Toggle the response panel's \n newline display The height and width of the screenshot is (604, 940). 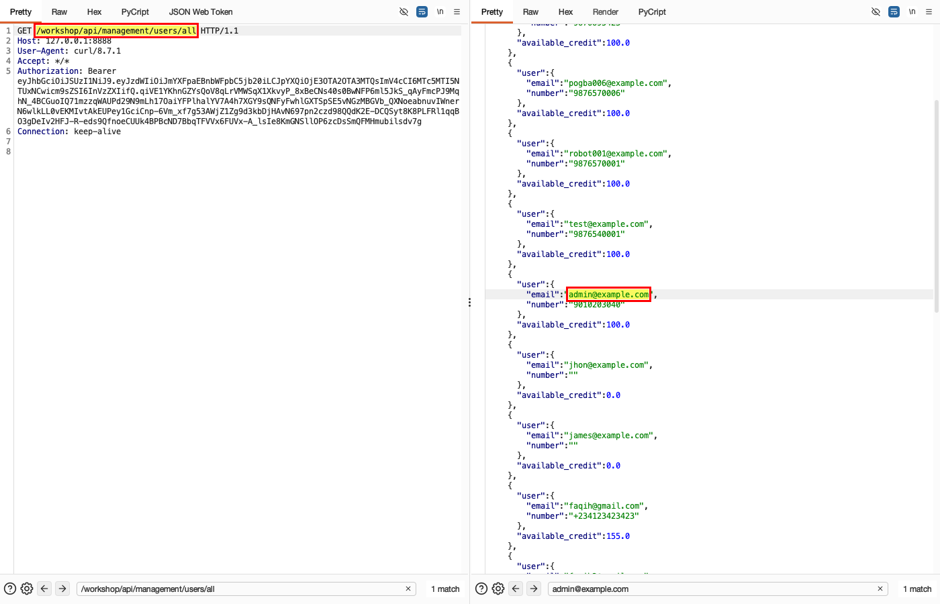tap(912, 12)
